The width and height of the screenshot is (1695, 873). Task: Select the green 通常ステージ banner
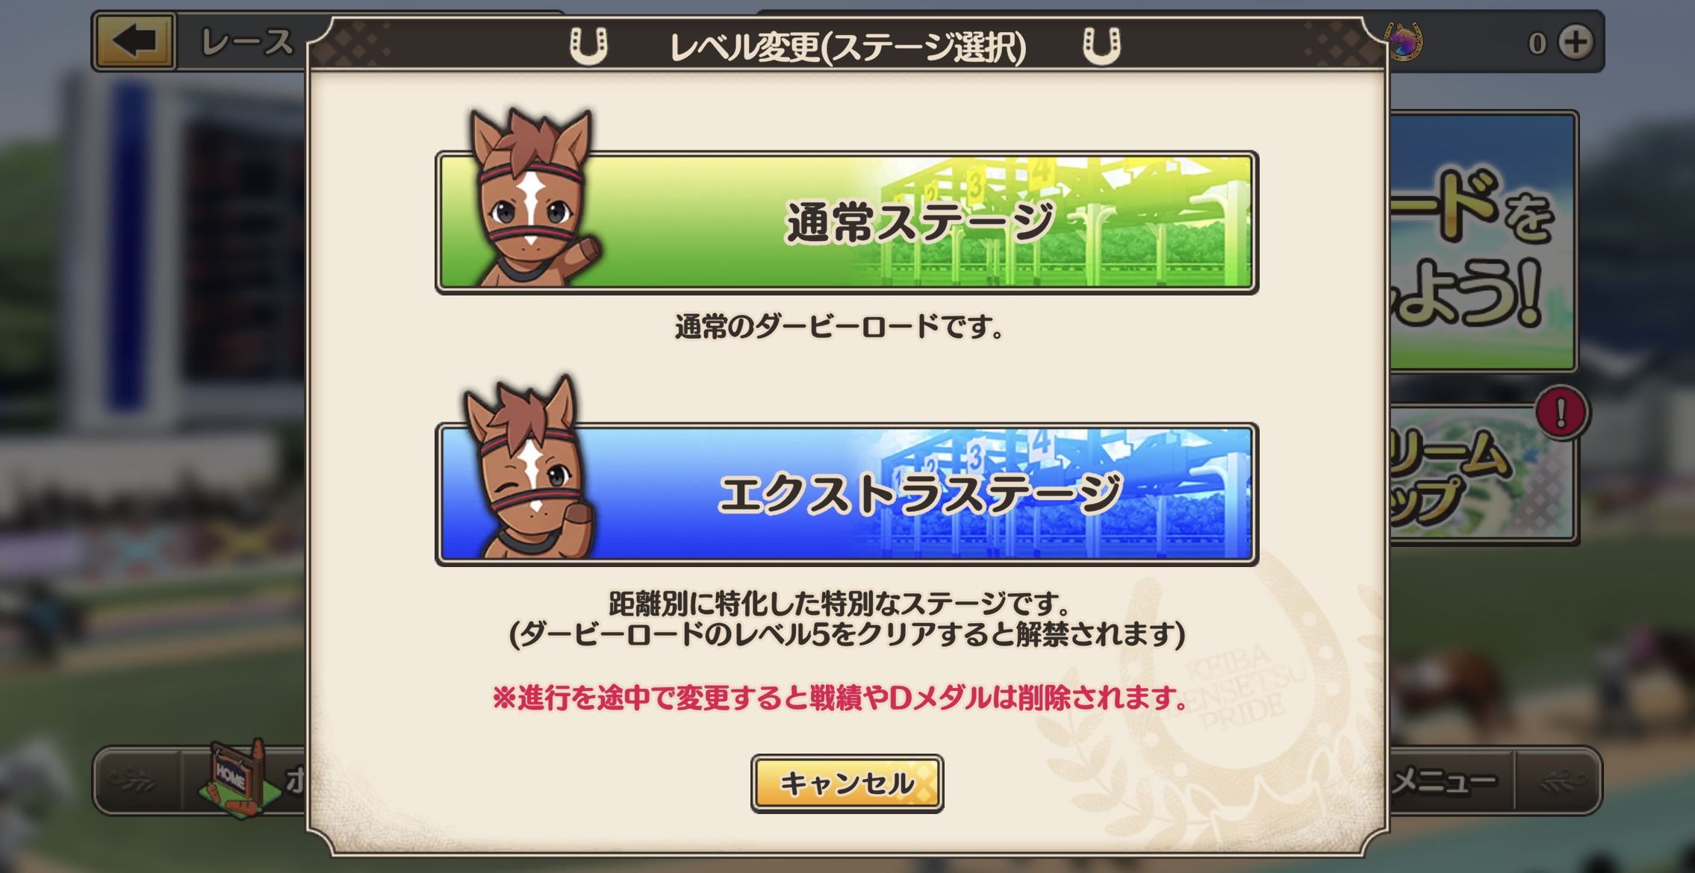click(847, 222)
